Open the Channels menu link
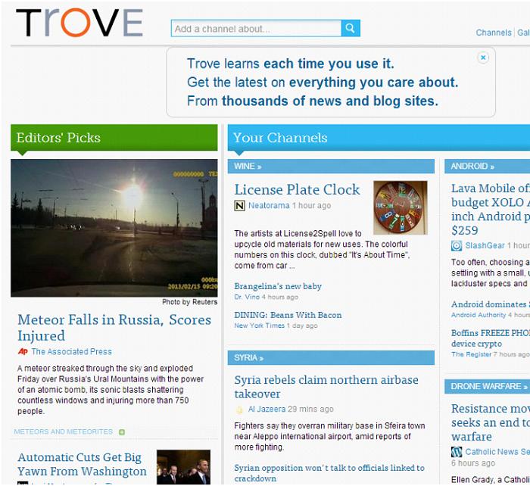The width and height of the screenshot is (530, 486). coord(493,33)
